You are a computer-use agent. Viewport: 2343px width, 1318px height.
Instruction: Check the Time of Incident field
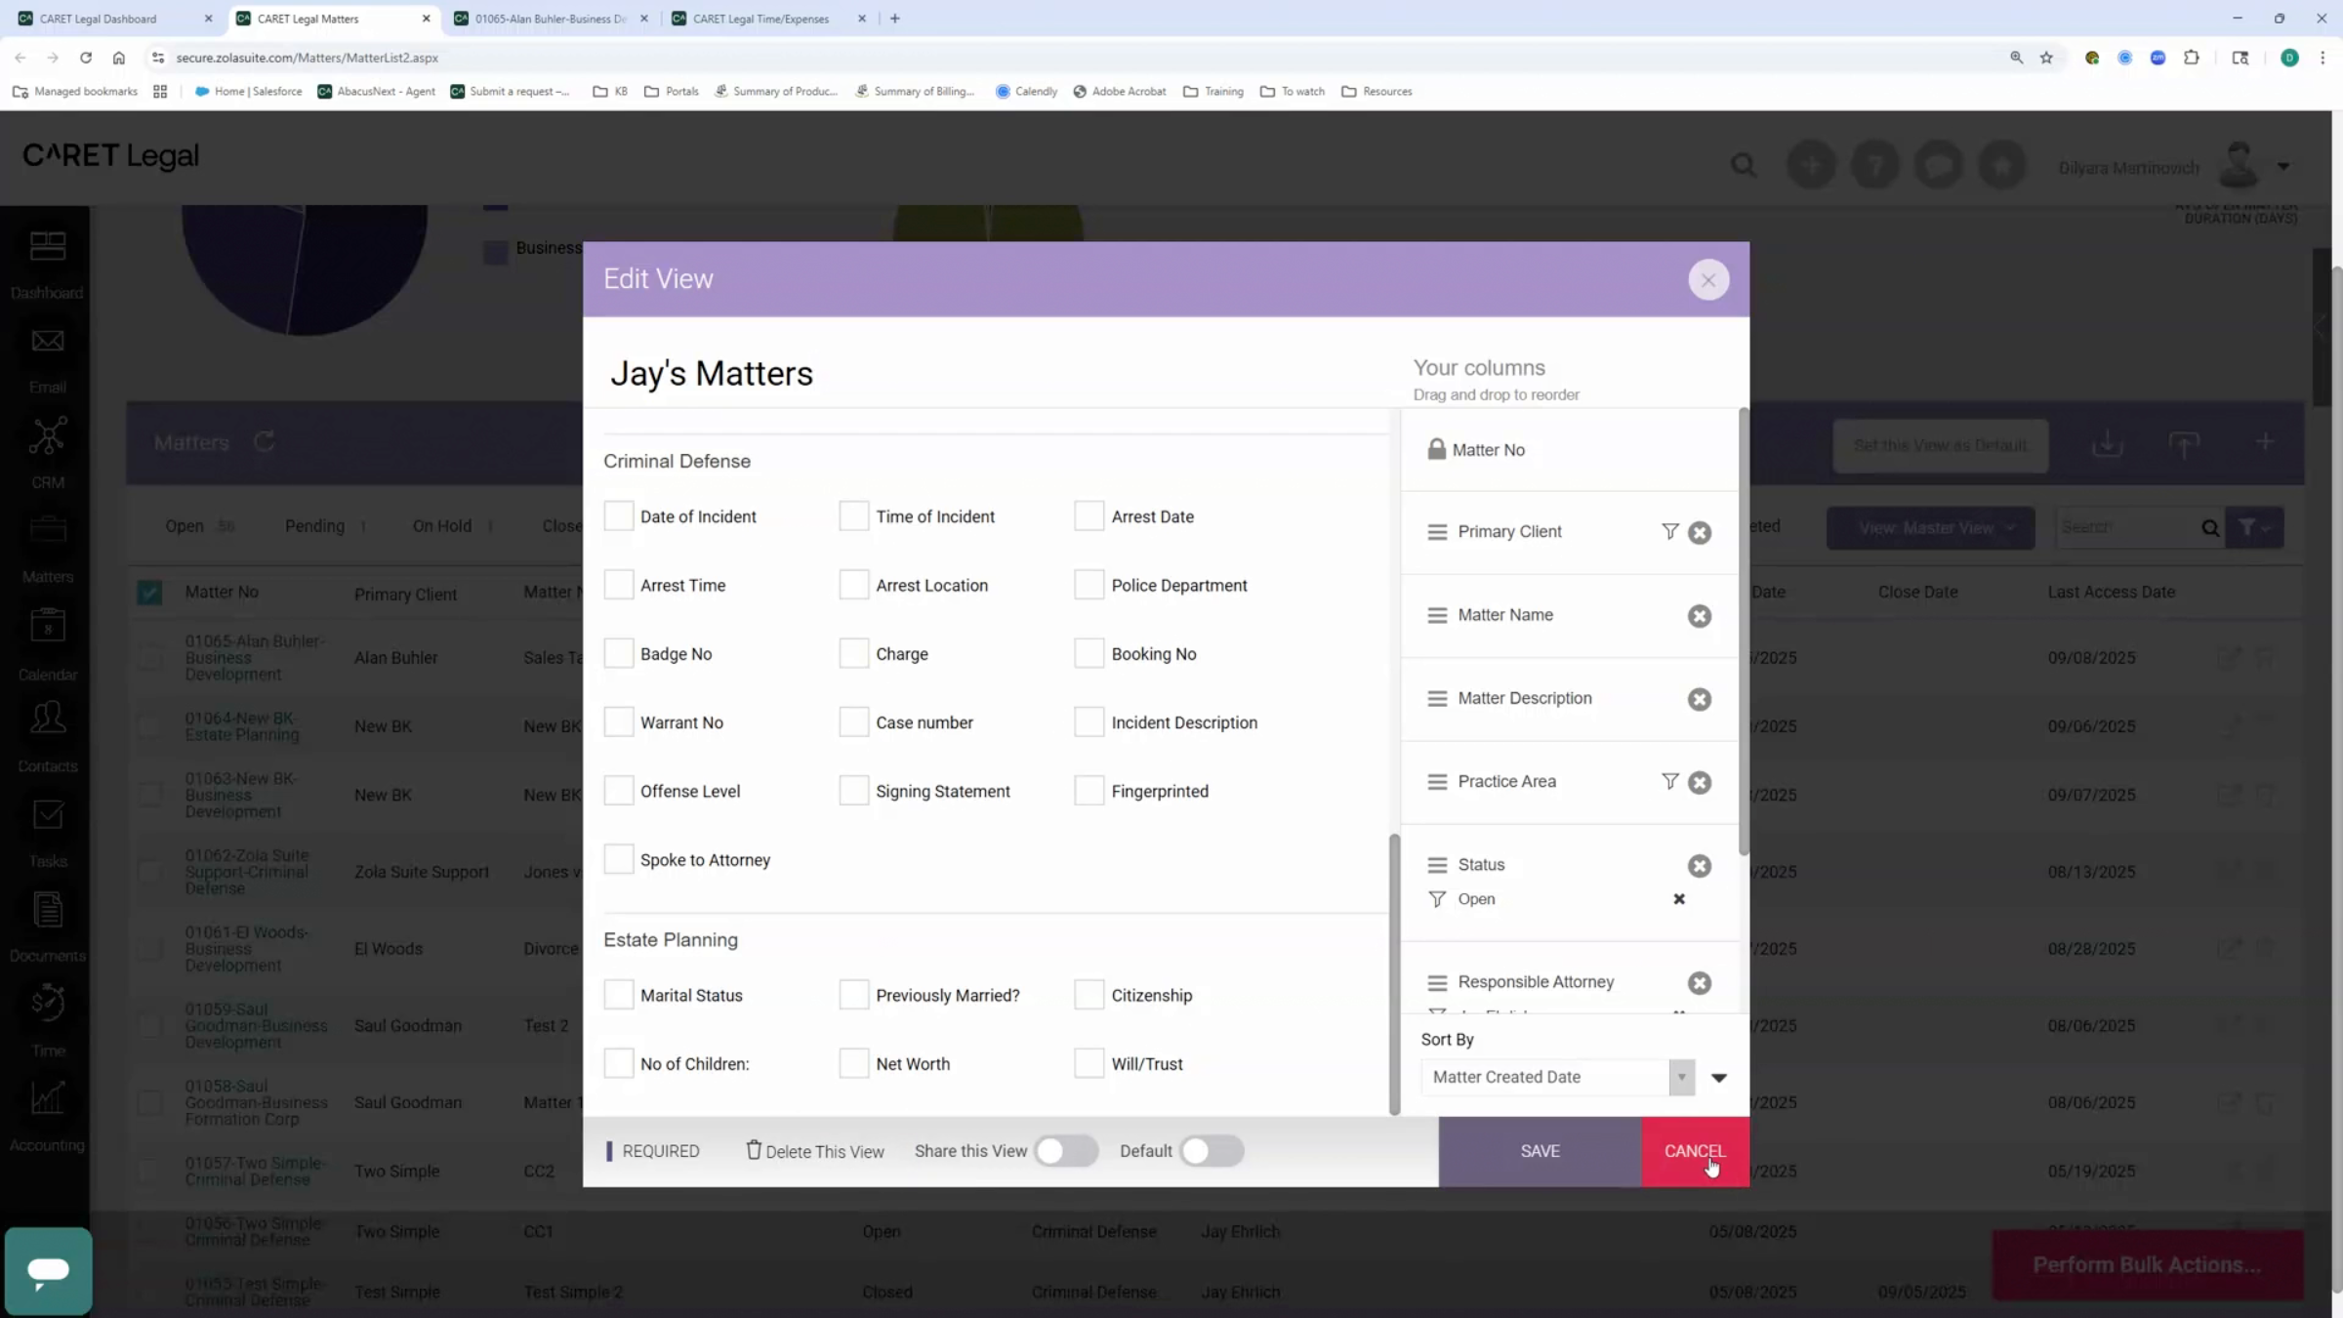point(853,515)
